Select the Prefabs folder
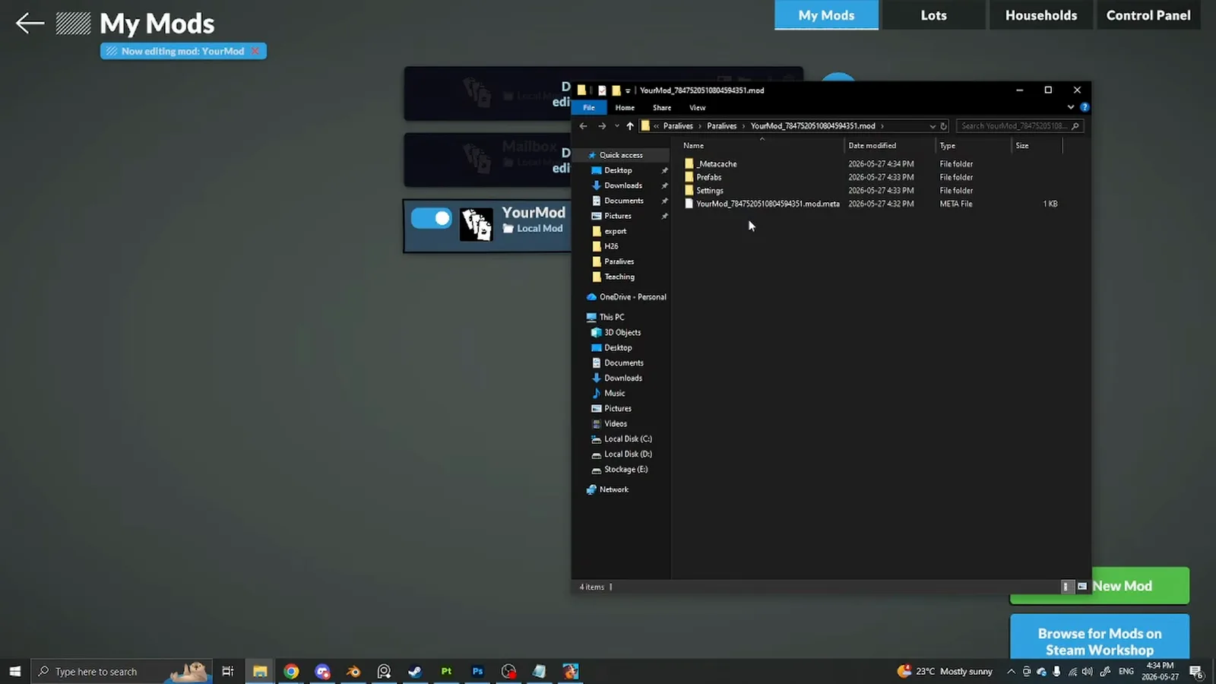The height and width of the screenshot is (684, 1216). 709,177
